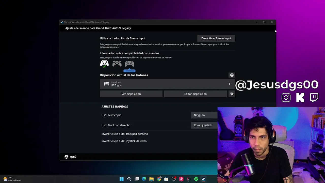The image size is (325, 183).
Task: Open Spotify from taskbar
Action: coord(196,179)
